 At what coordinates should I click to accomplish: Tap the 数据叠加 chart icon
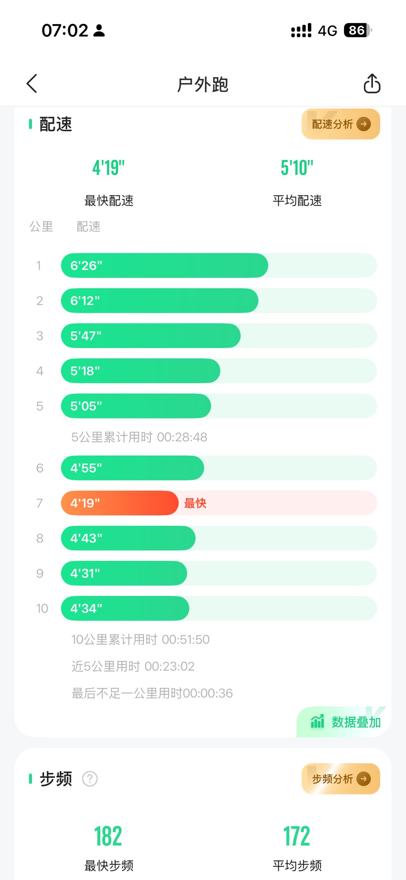(317, 722)
